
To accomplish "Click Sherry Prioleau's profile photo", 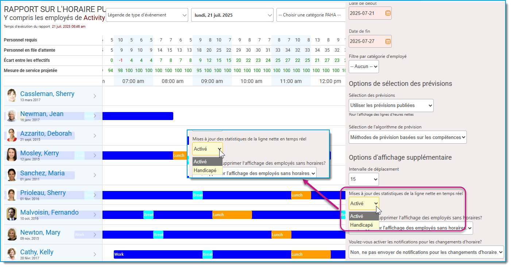I will pyautogui.click(x=12, y=195).
